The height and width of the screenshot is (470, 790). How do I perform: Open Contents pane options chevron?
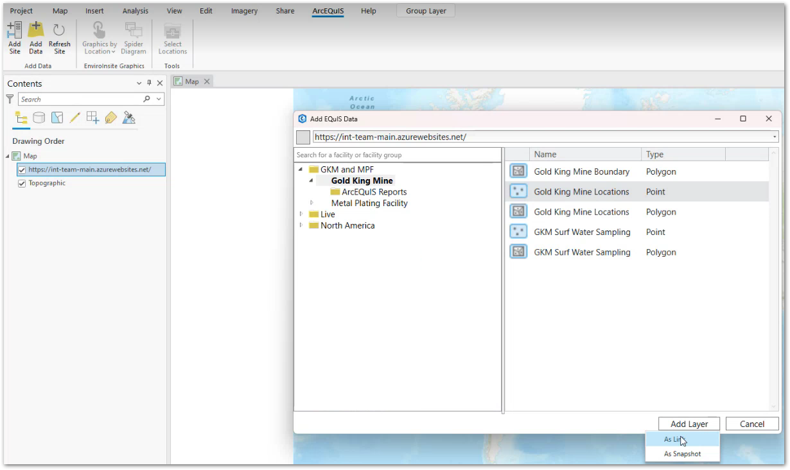click(139, 83)
